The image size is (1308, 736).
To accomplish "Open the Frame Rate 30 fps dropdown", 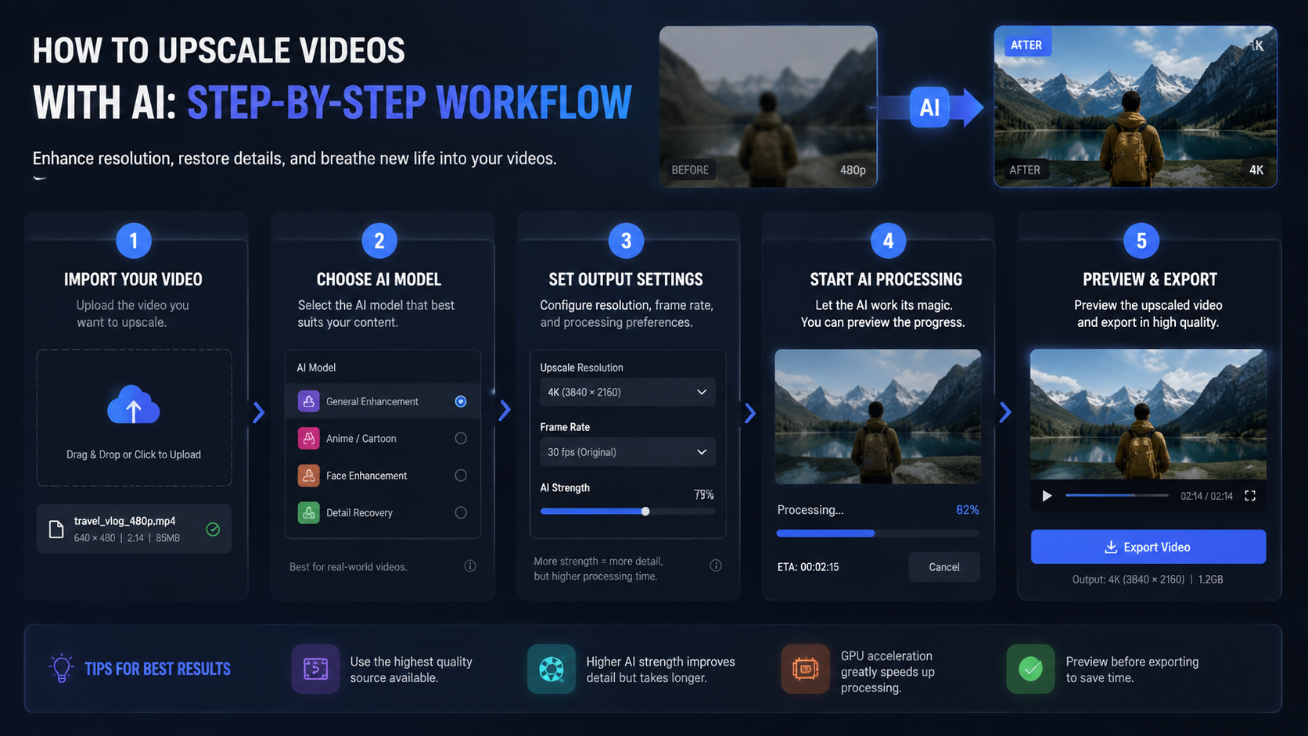I will (x=627, y=452).
